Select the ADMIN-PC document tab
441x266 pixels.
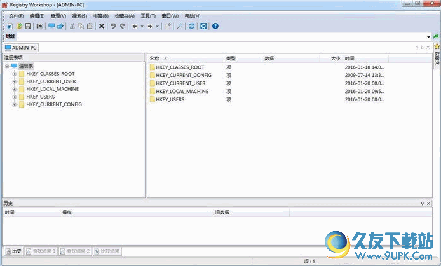click(21, 48)
